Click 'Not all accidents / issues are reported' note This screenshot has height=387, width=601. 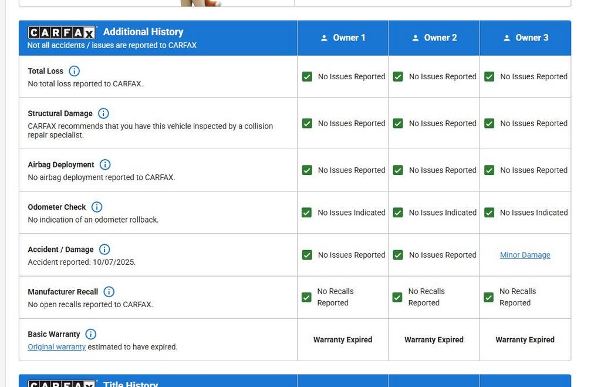pyautogui.click(x=112, y=45)
